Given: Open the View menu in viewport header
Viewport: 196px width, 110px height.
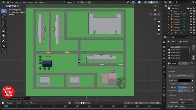Looking at the screenshot, I should coord(24,2).
